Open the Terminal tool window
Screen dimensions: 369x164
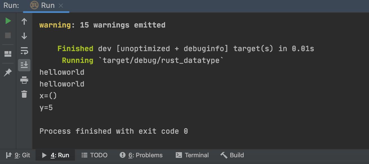(192, 155)
